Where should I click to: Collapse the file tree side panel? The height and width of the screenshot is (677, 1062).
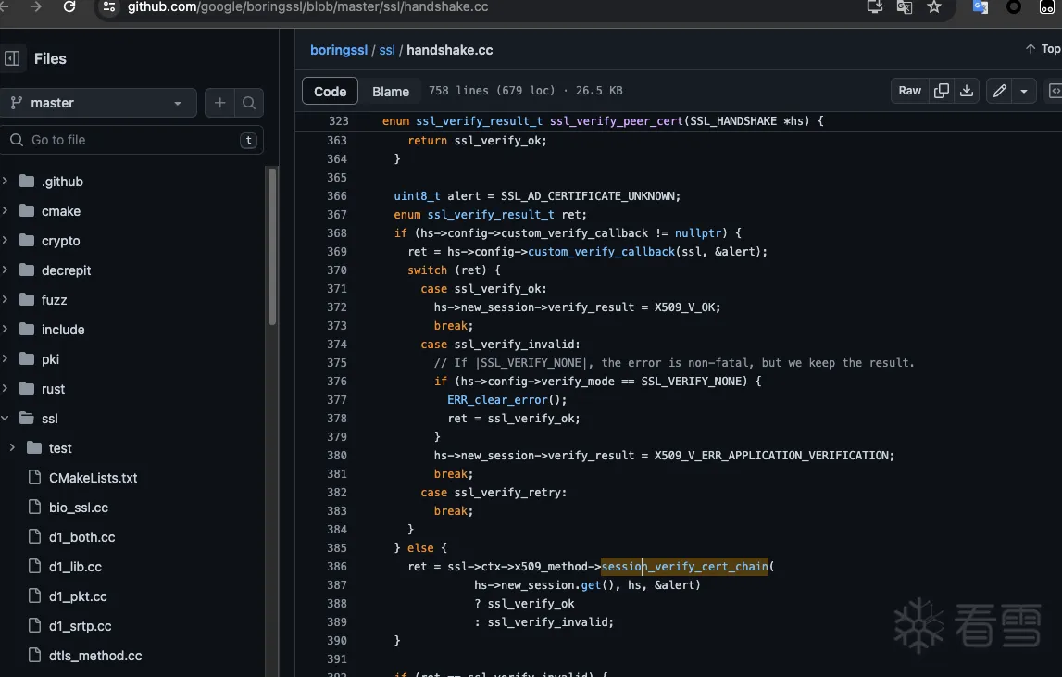pos(12,58)
